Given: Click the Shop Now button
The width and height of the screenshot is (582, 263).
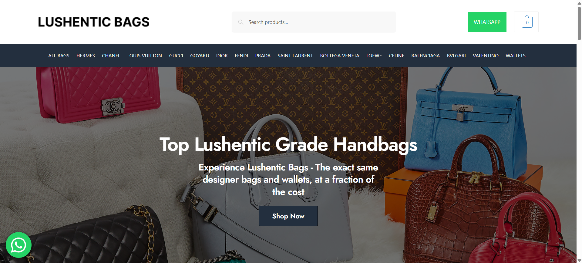Looking at the screenshot, I should click(x=288, y=216).
